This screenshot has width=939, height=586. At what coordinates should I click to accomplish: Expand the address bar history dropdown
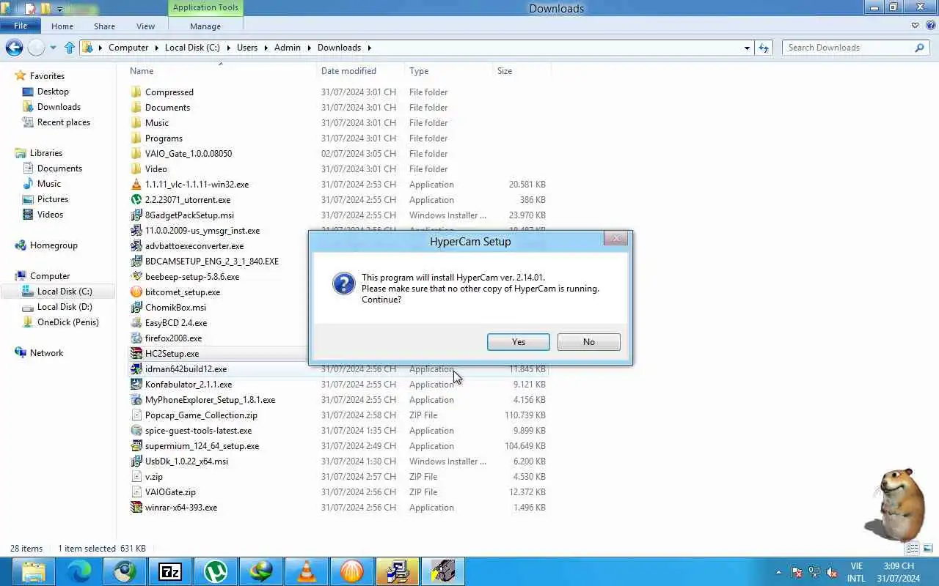[747, 48]
